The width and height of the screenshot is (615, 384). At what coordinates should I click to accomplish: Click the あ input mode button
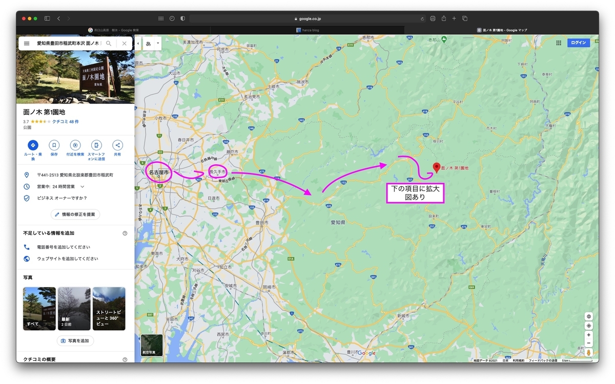coord(148,44)
